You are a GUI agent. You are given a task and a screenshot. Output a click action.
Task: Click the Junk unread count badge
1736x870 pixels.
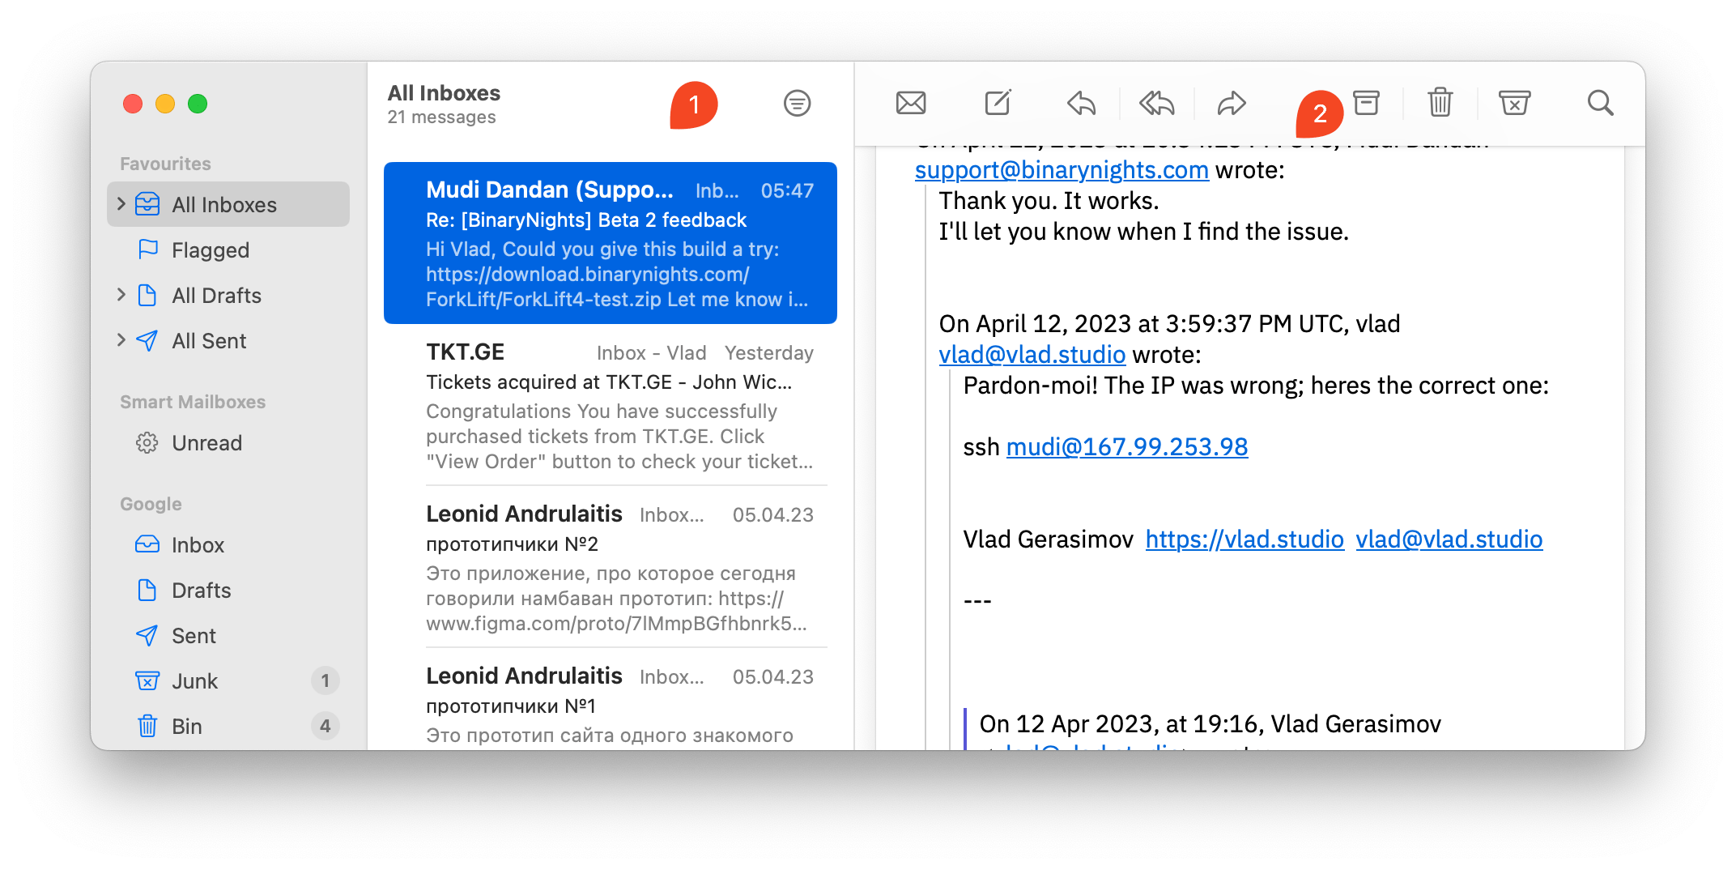[x=325, y=680]
